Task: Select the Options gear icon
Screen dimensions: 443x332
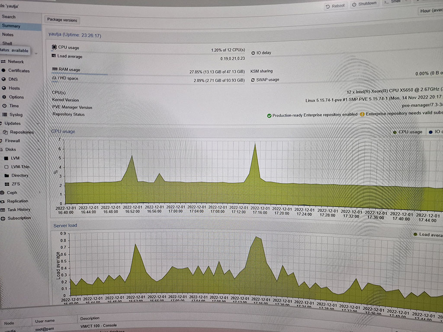Action: click(x=4, y=97)
